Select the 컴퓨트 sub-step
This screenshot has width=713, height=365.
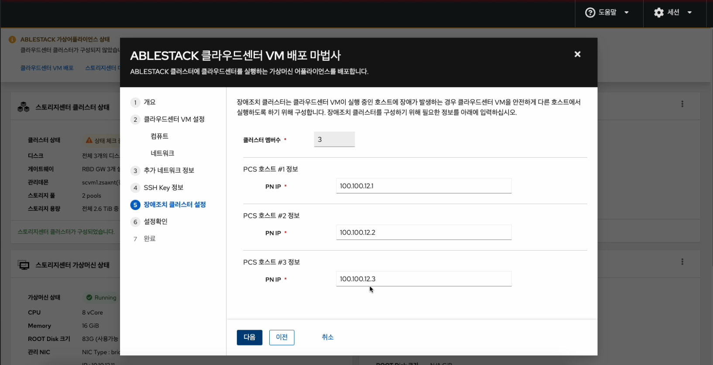tap(160, 136)
